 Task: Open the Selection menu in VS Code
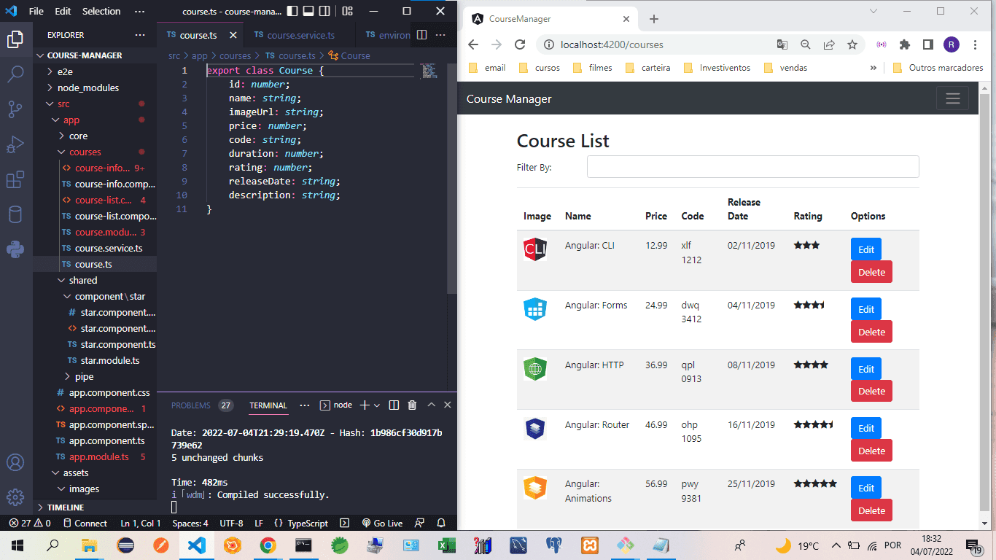point(101,11)
